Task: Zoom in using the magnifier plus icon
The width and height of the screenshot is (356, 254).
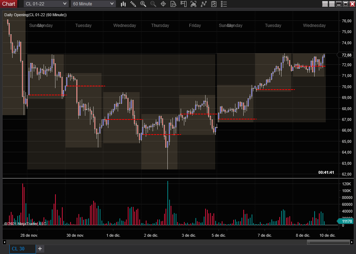Action: 143,4
